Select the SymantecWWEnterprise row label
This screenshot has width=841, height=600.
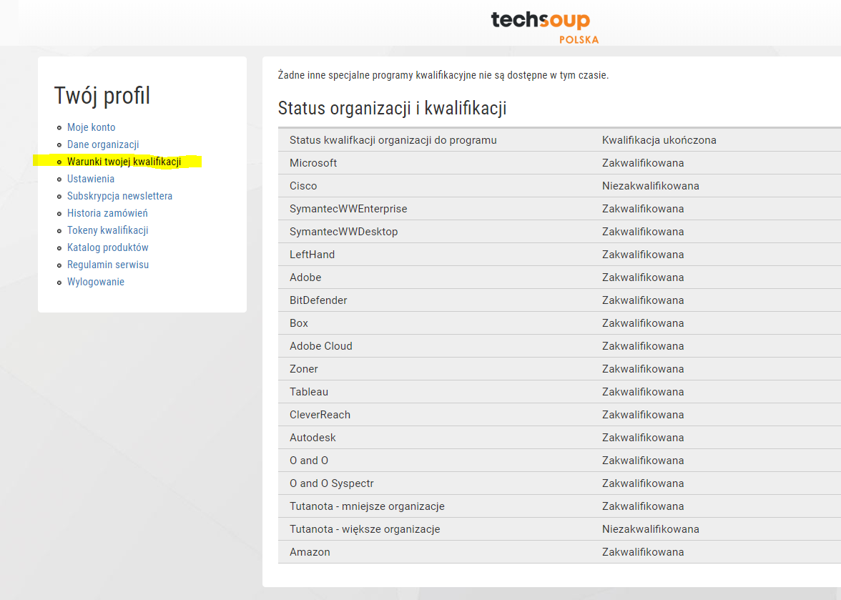coord(348,209)
